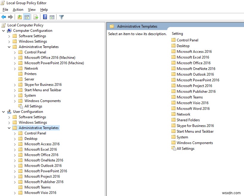Viewport: 244px width, 196px height.
Task: Open Microsoft OneNote 2016 in right pane
Action: pyautogui.click(x=196, y=69)
